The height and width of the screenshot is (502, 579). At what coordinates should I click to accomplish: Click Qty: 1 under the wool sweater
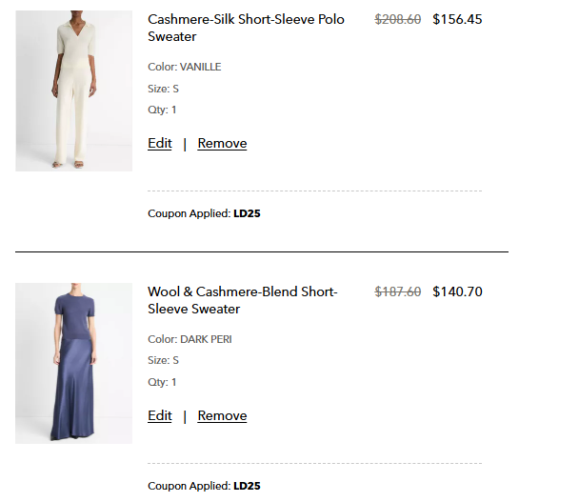coord(162,382)
